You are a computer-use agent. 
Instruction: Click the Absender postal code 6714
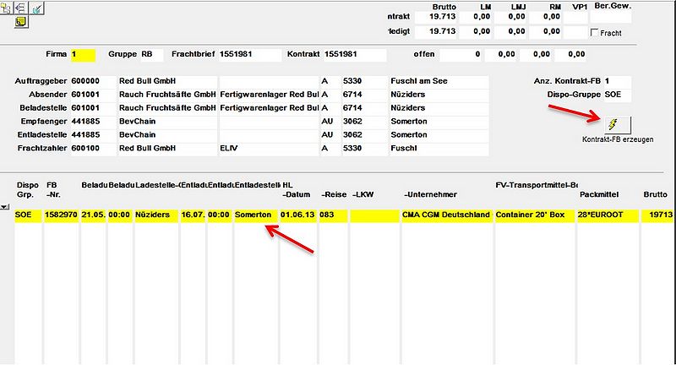pos(365,95)
